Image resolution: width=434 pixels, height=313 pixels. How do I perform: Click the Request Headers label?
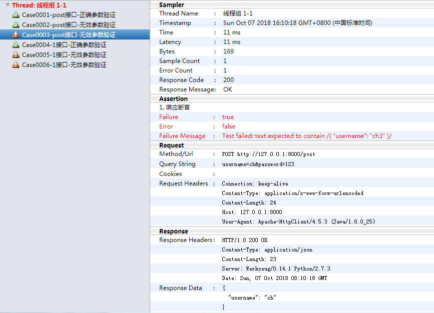pos(184,183)
